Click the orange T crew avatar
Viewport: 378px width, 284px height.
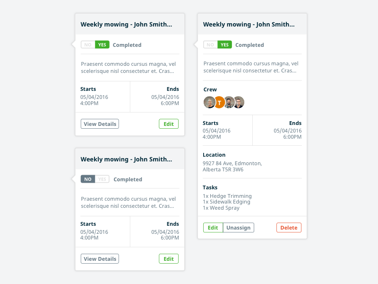click(x=219, y=102)
